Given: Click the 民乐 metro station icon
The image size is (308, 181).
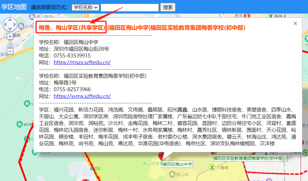Looking at the screenshot, I should [247, 16].
